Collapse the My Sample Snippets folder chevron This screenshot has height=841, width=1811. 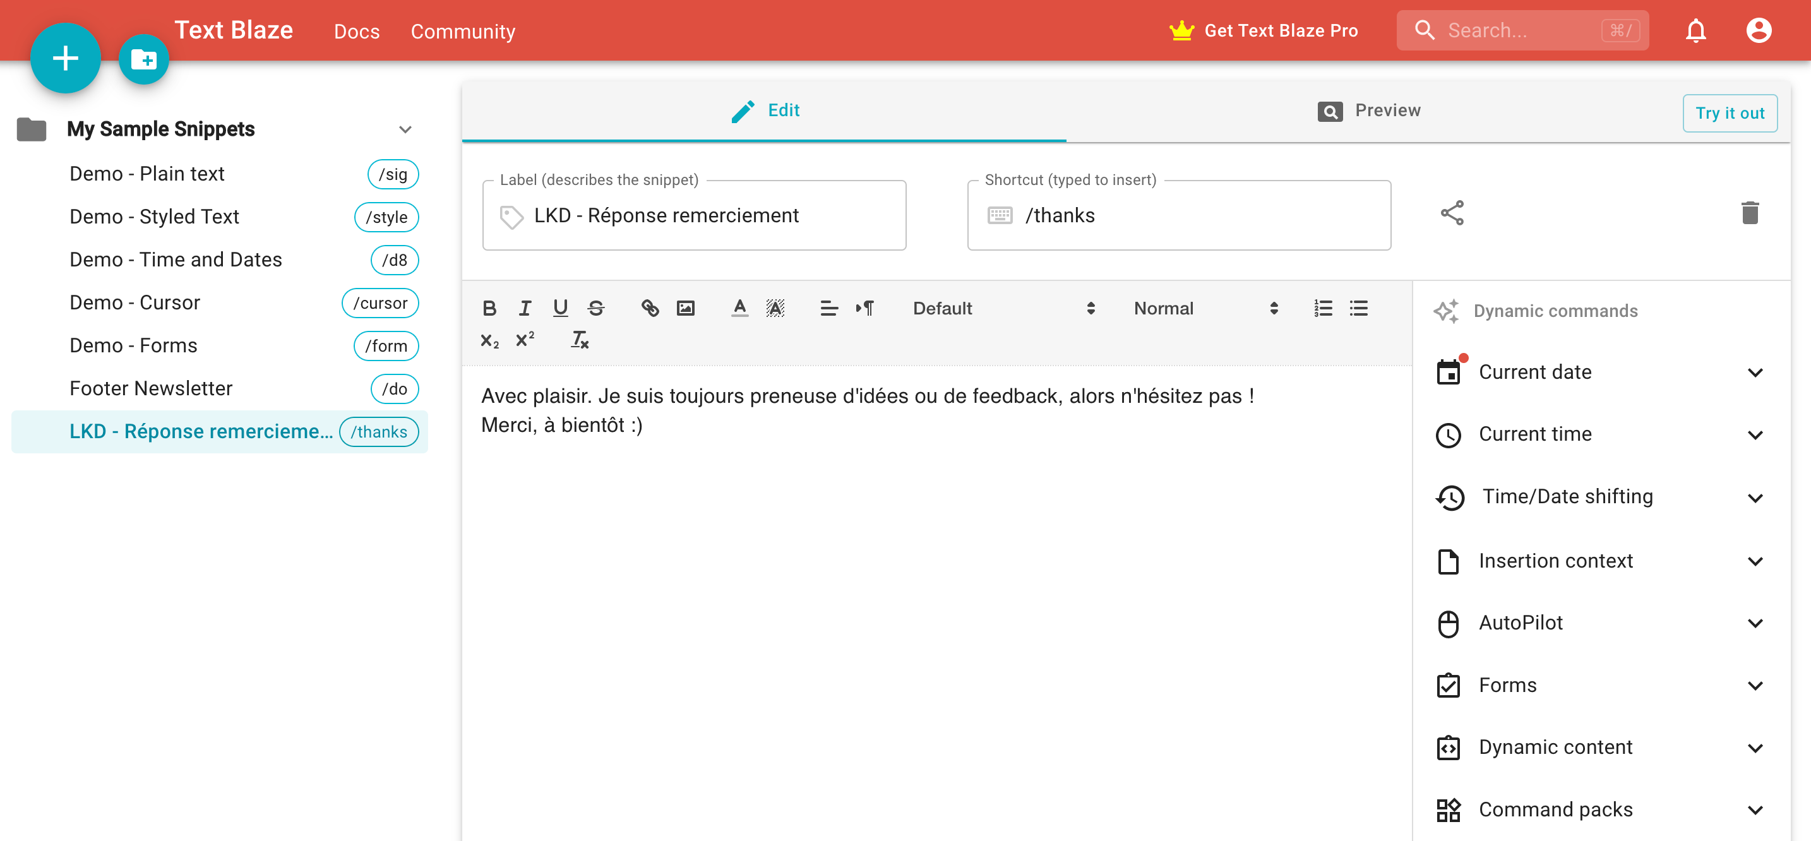point(405,129)
